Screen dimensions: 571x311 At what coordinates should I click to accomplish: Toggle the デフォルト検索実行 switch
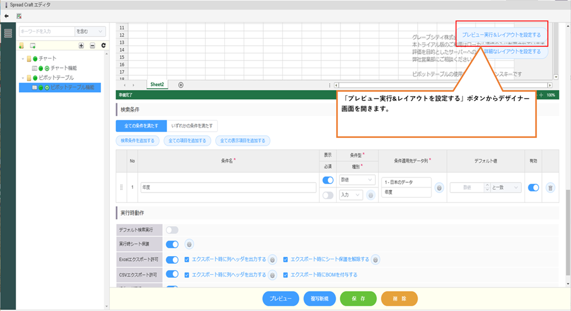[x=172, y=230]
